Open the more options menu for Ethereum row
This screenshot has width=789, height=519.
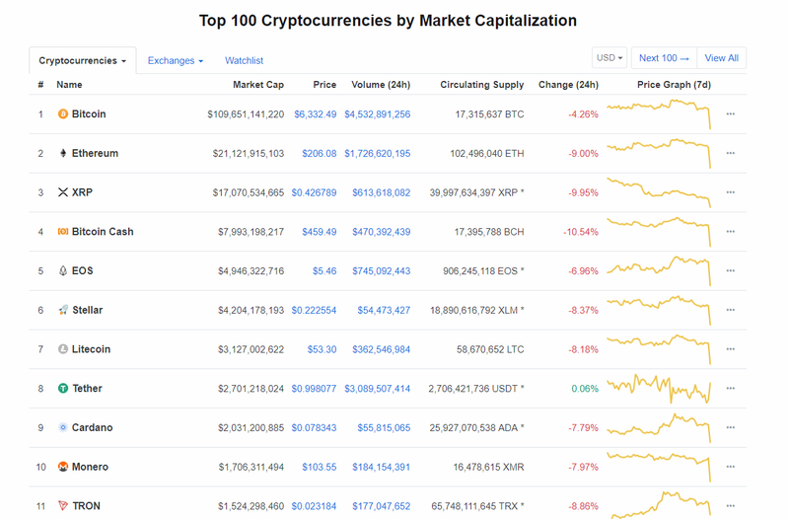click(x=730, y=153)
